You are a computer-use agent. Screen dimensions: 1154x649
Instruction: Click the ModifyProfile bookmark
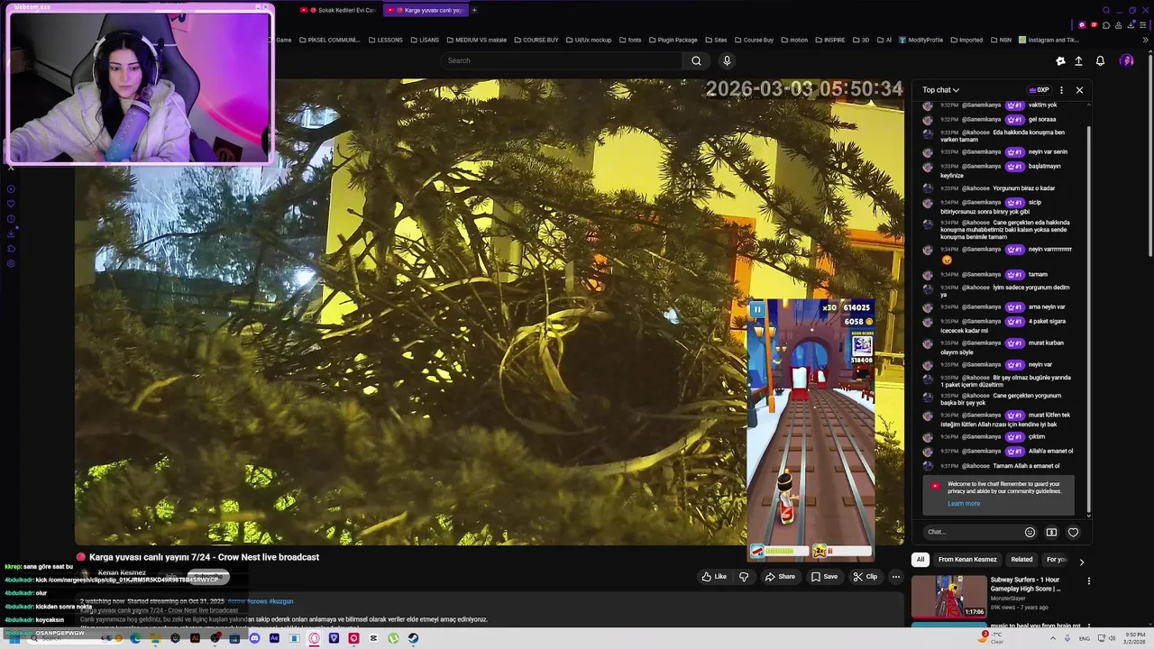pyautogui.click(x=920, y=40)
